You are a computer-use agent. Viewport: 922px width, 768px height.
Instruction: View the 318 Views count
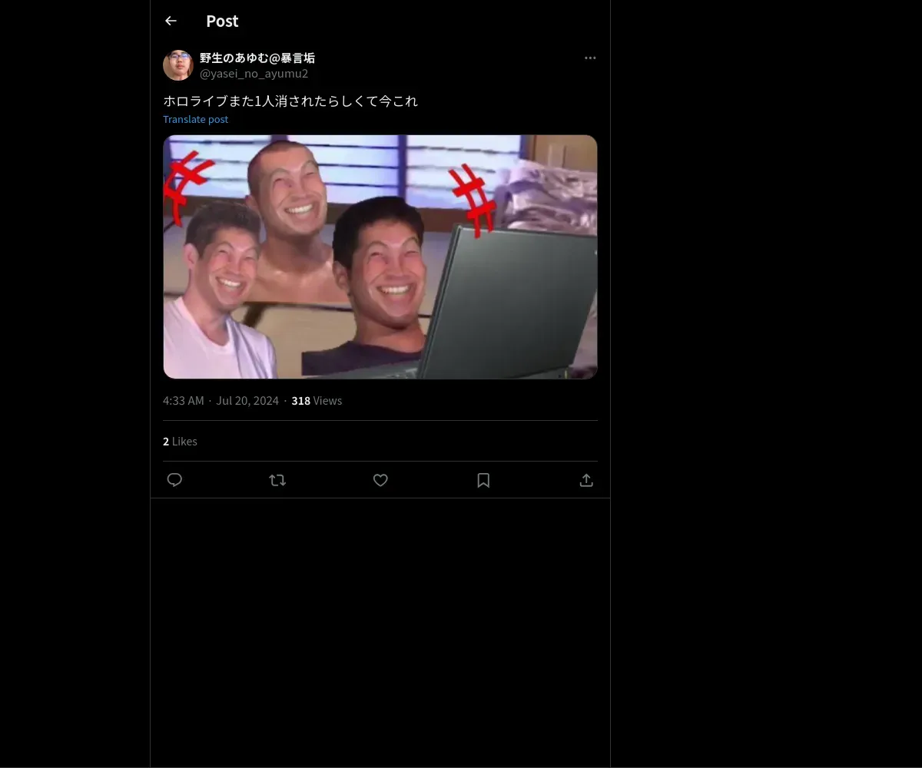[317, 401]
